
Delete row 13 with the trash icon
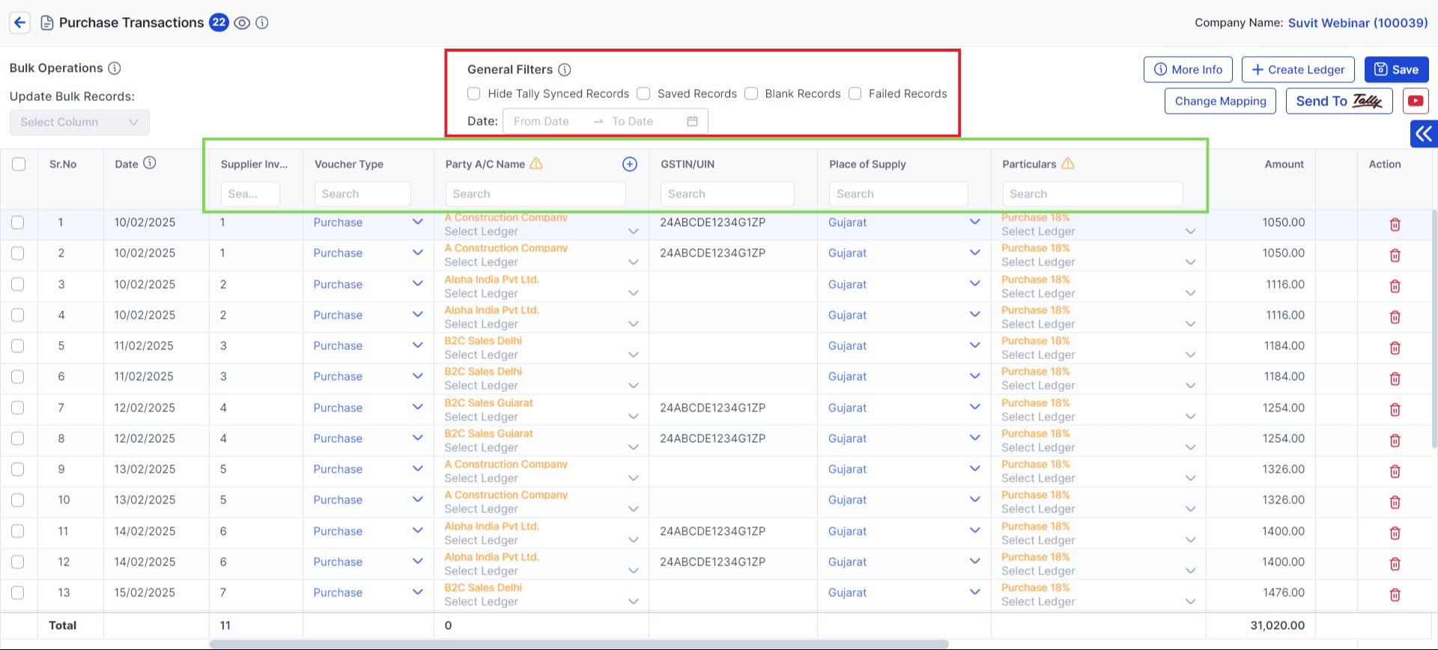(x=1395, y=595)
